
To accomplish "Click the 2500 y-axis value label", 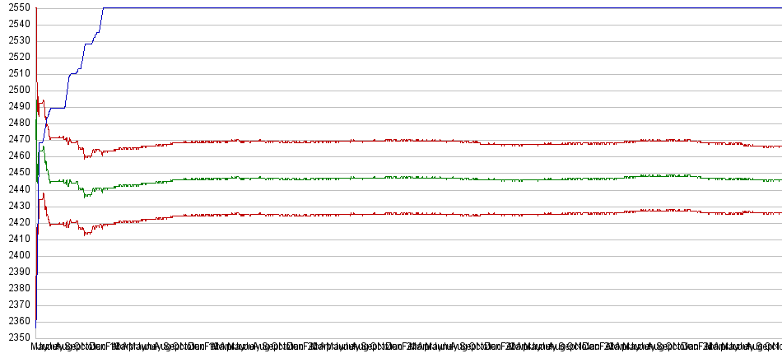I will pos(17,90).
